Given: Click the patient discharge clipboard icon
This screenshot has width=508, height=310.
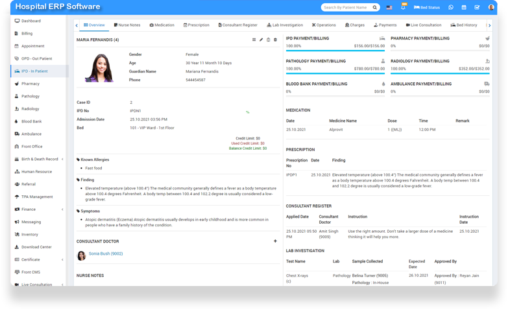Looking at the screenshot, I should coord(269,40).
